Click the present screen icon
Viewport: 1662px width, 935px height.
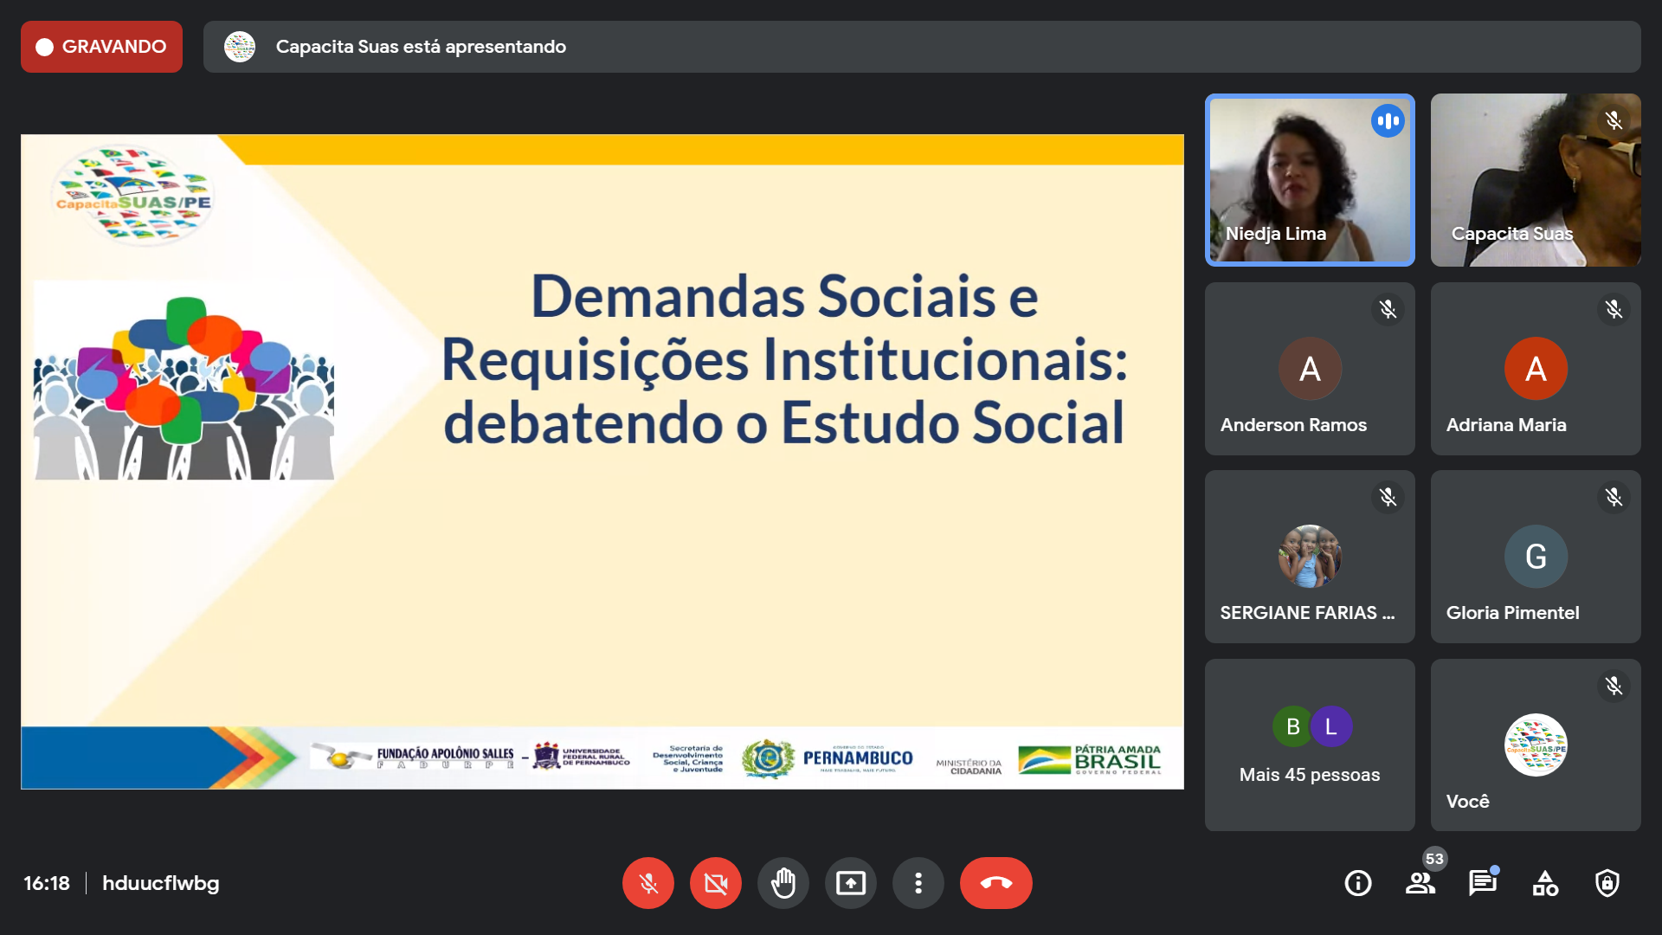850,883
